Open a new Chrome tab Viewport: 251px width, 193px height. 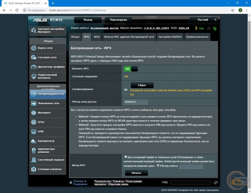pos(53,3)
